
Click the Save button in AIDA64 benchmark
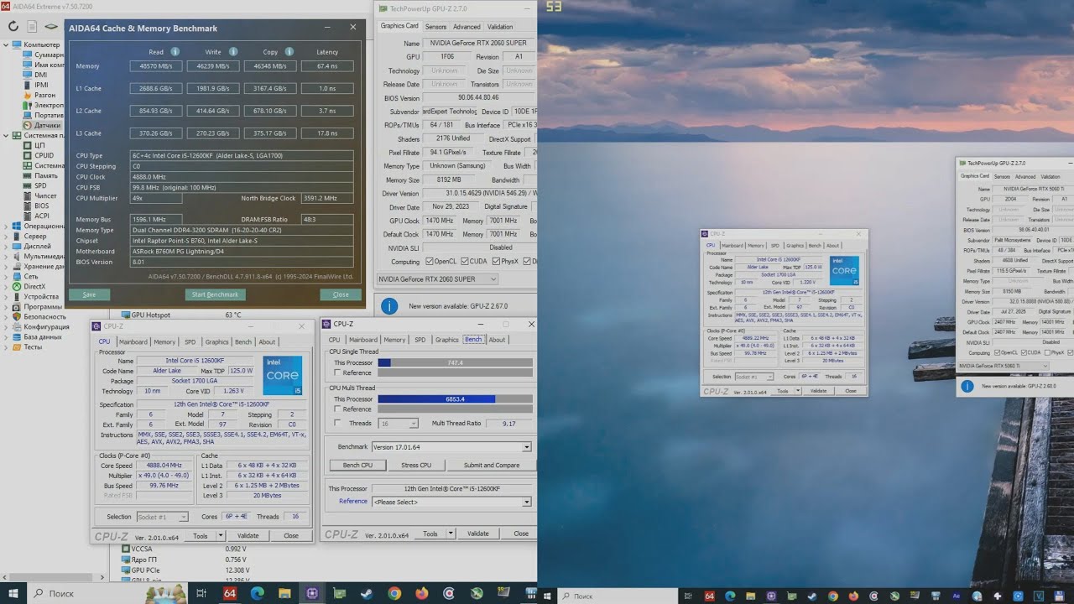pos(89,294)
